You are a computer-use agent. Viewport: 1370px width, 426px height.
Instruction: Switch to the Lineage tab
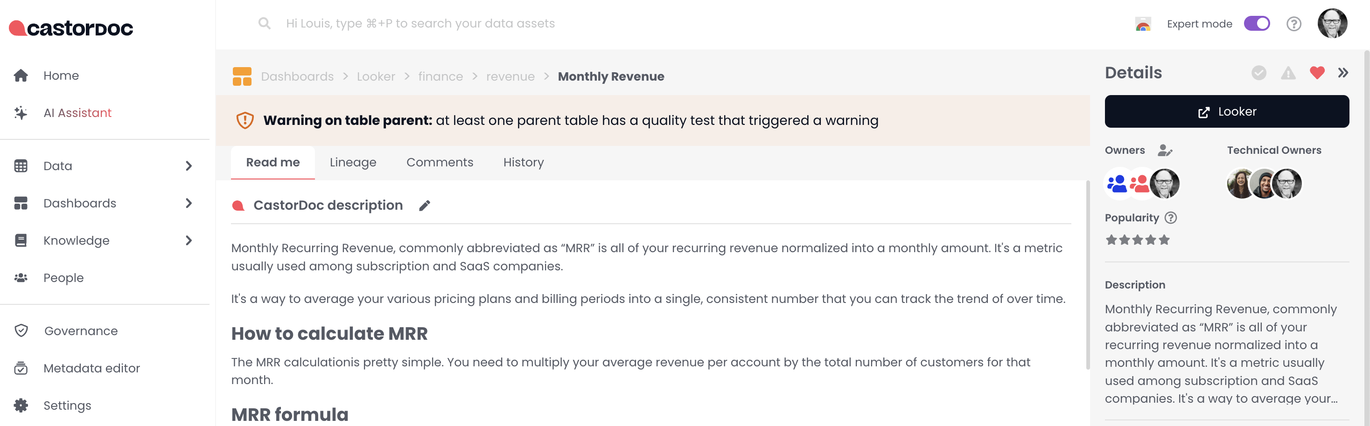click(353, 162)
